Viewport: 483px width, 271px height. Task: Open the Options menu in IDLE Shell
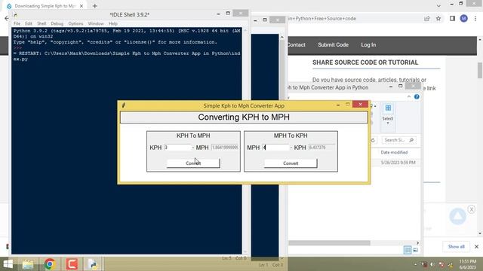click(x=75, y=23)
